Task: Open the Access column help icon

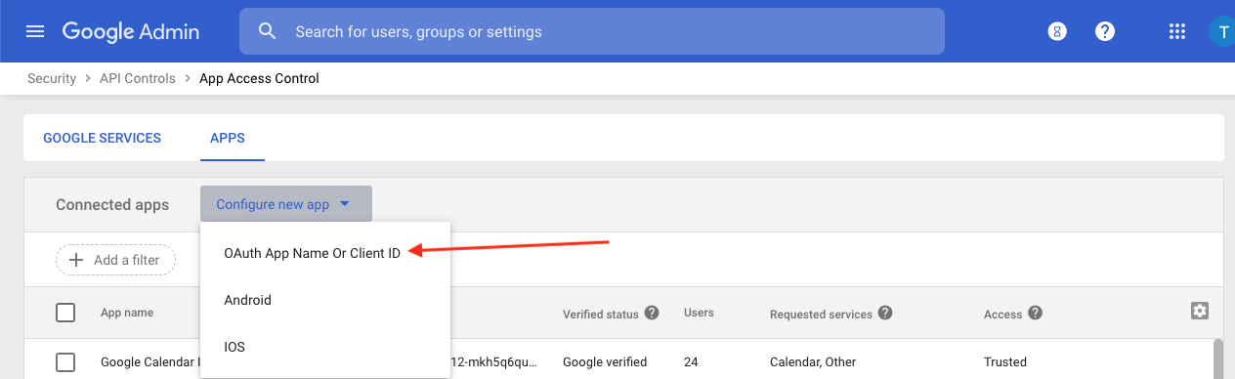Action: [1035, 313]
